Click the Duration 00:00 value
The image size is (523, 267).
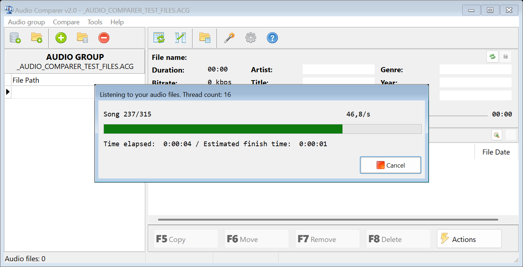218,69
